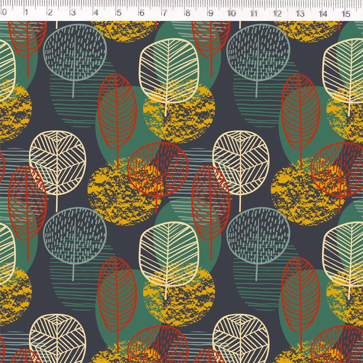This screenshot has height=363, width=363.
Task: Click the ruler mark labeled 0
Action: pyautogui.click(x=4, y=12)
